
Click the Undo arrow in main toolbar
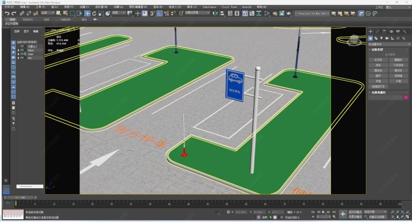click(6, 13)
